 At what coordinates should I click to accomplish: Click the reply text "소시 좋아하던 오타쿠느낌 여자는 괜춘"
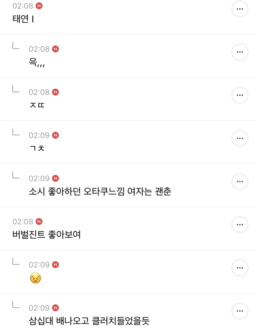click(x=100, y=192)
